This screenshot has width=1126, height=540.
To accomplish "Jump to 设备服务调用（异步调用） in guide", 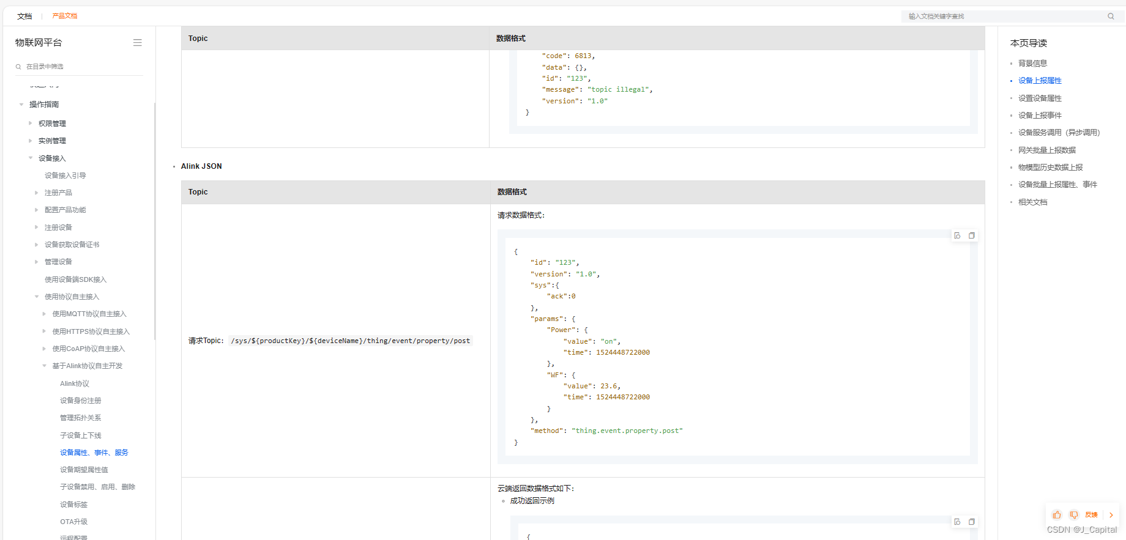I will (1059, 132).
